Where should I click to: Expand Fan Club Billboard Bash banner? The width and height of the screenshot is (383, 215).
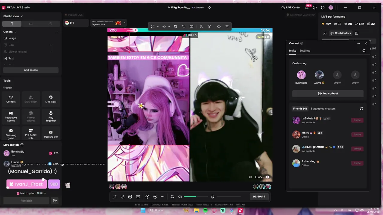tap(124, 23)
